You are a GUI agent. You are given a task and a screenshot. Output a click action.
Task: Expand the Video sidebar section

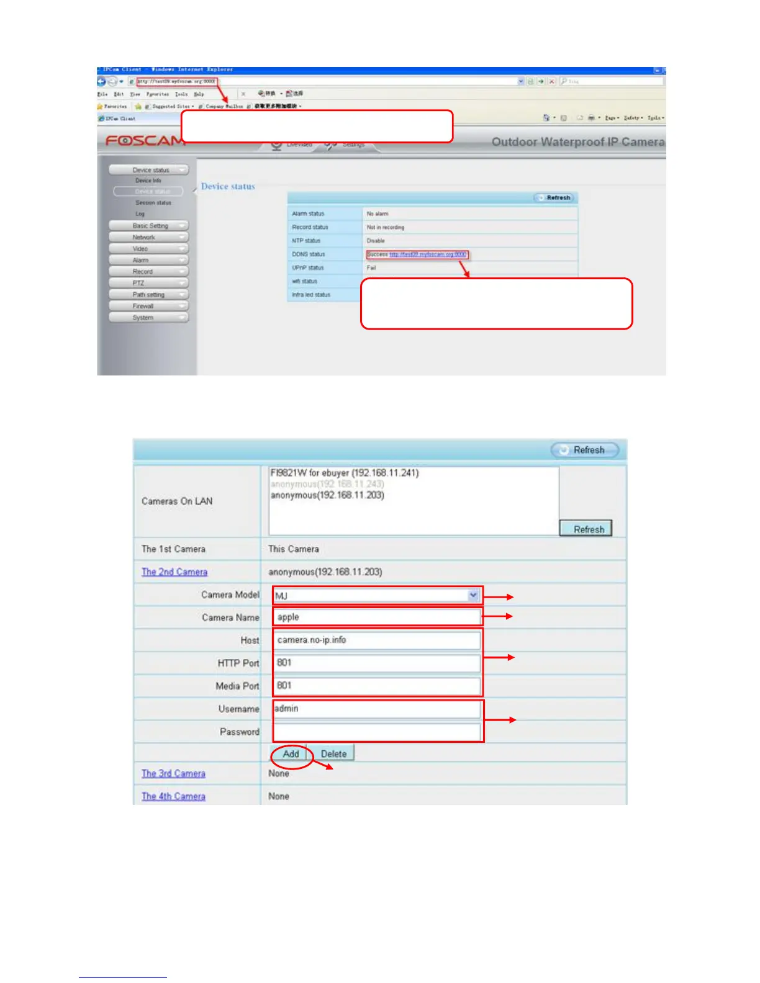tap(149, 249)
